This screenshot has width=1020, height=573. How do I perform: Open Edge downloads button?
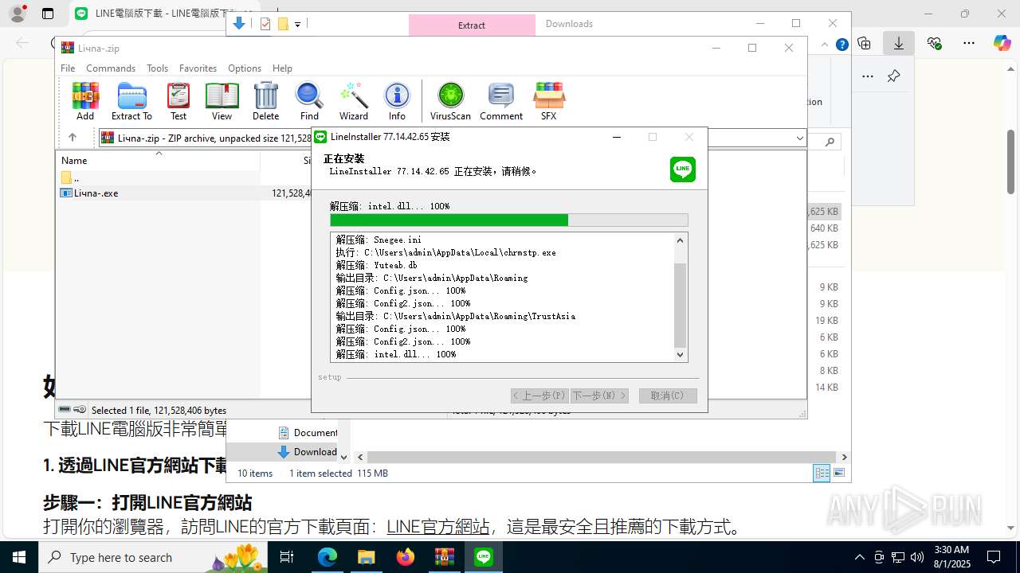click(899, 43)
